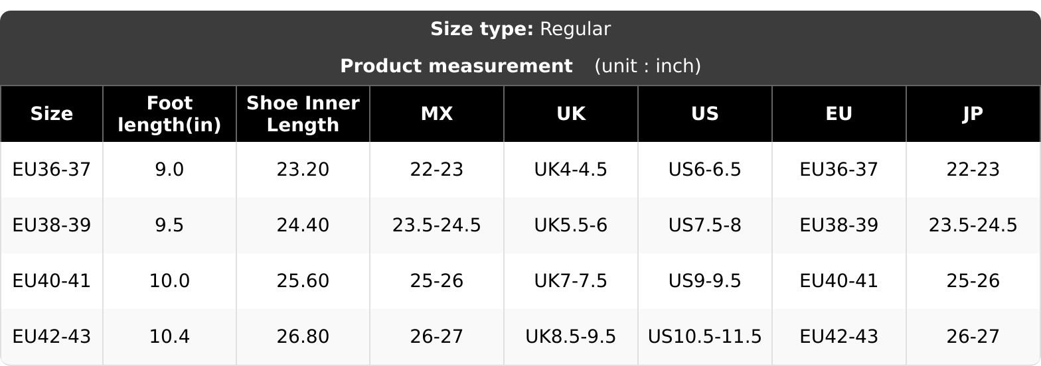Select the US9-9.5 cell

click(705, 281)
